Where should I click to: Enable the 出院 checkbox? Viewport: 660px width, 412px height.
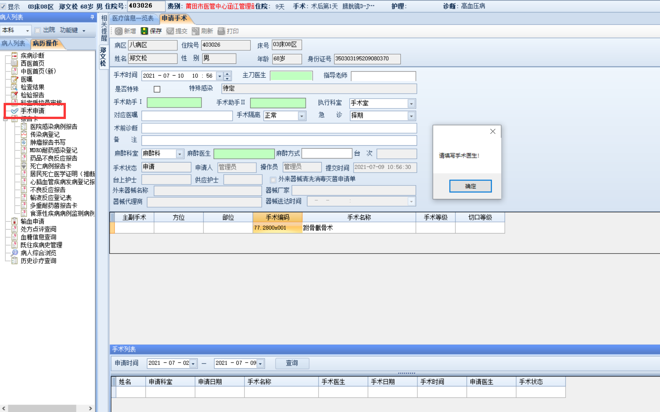click(38, 30)
